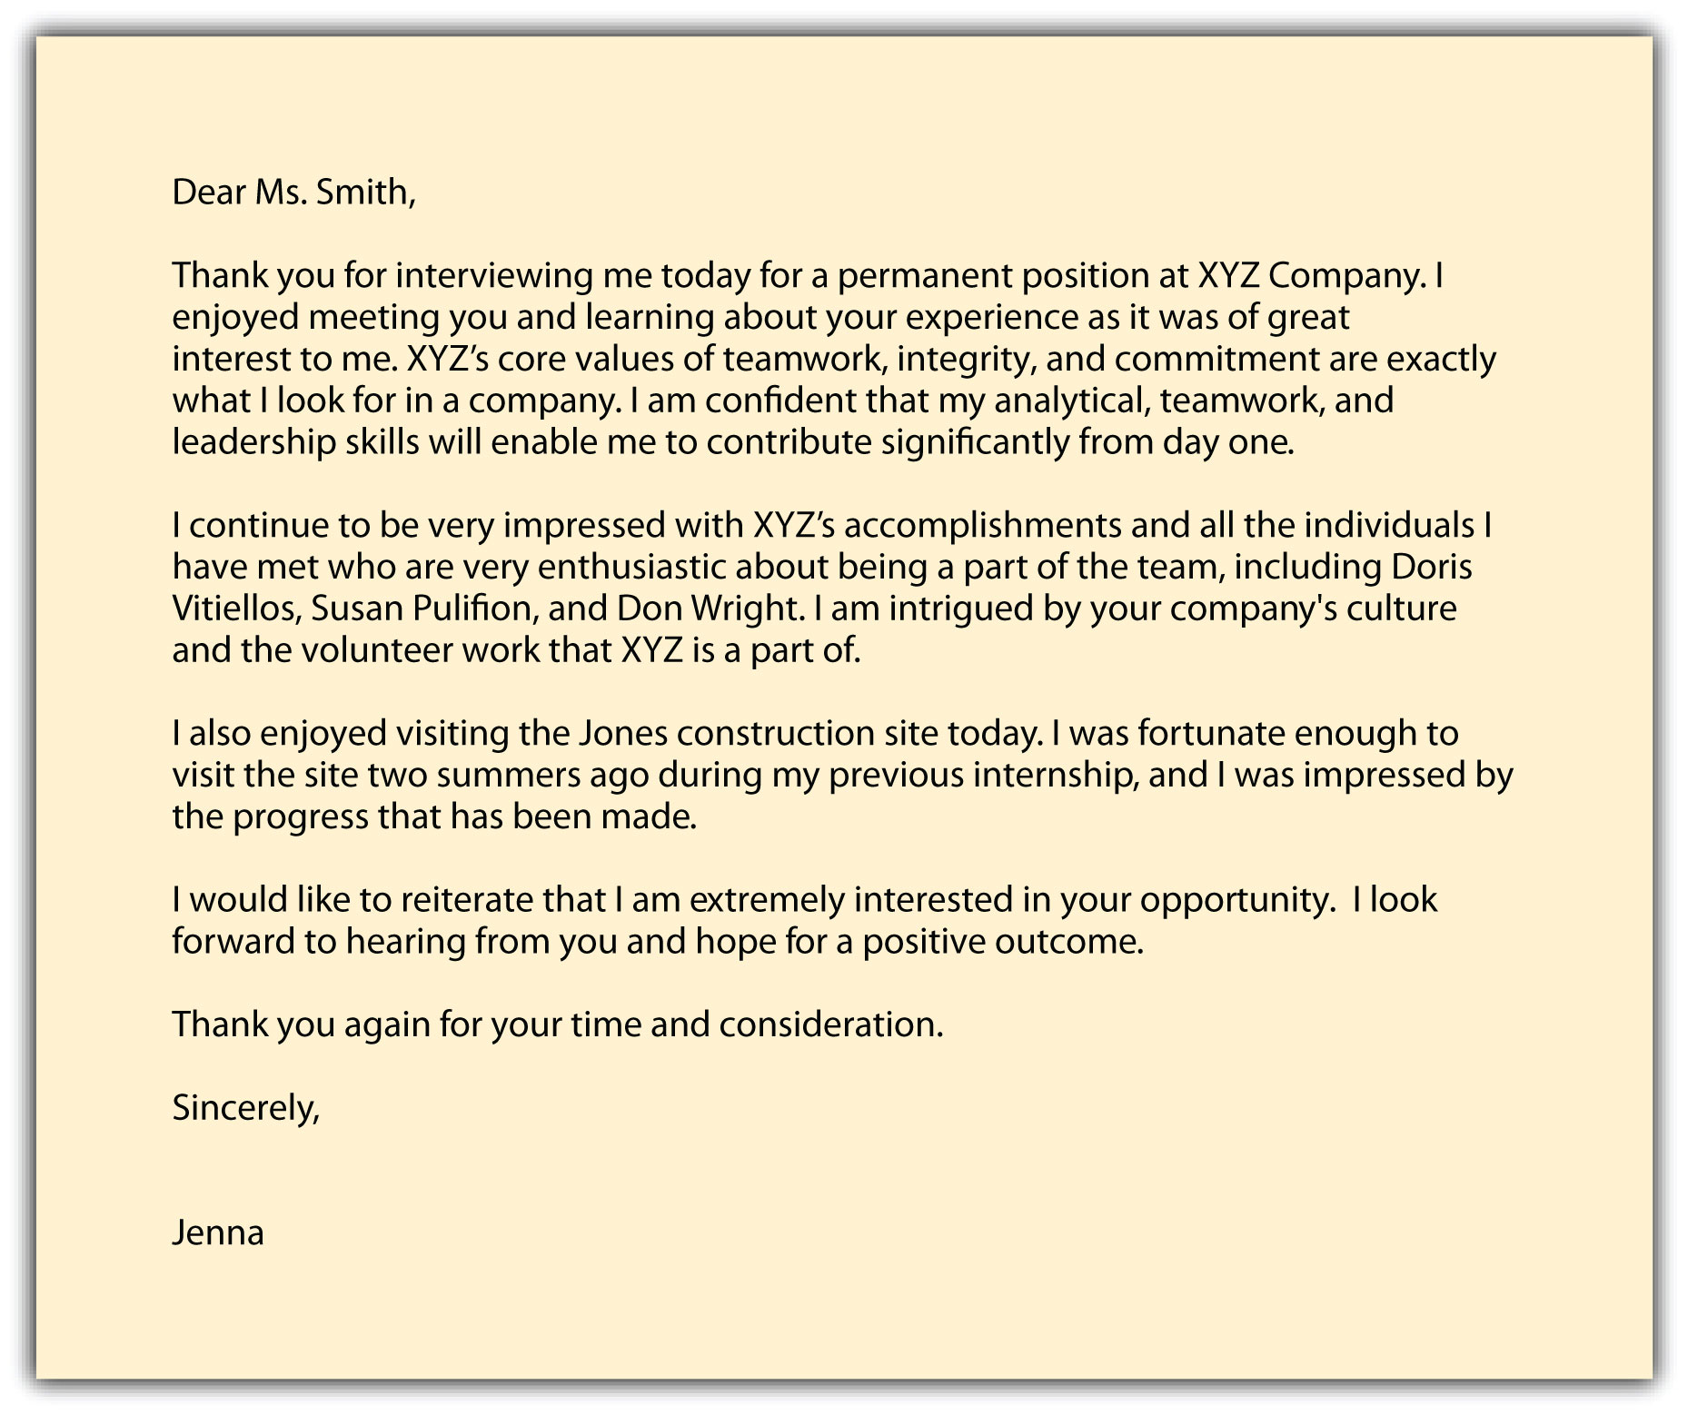The image size is (1688, 1415).
Task: Click the "Dear Ms. Smith," greeting line
Action: 293,192
